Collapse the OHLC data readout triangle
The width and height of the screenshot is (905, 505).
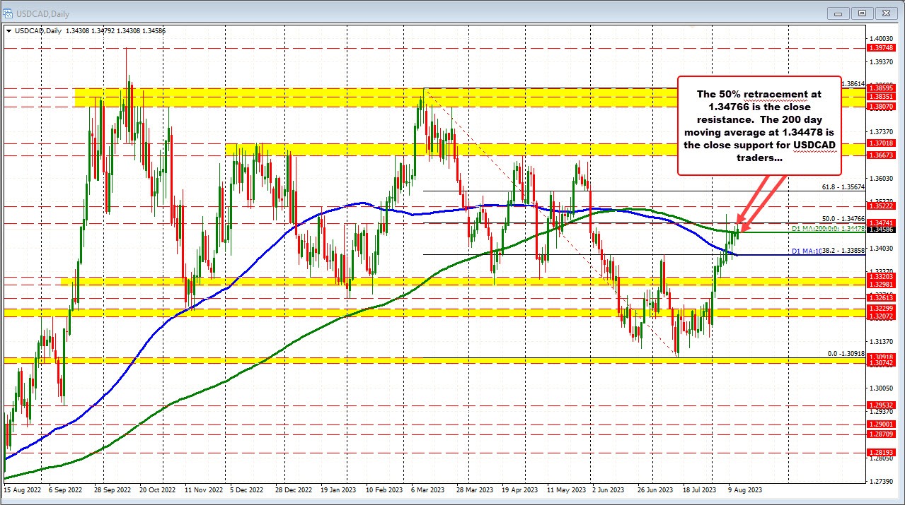tap(10, 30)
